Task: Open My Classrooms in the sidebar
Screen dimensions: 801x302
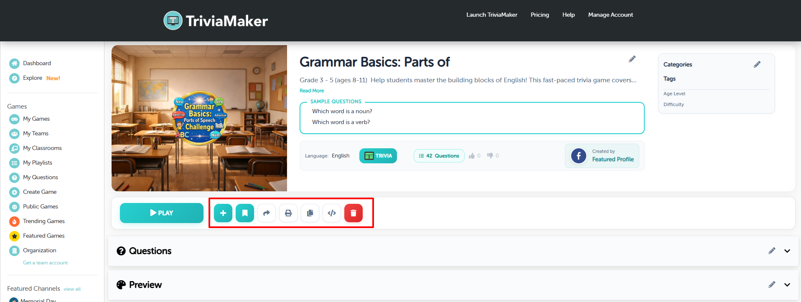Action: coord(42,148)
